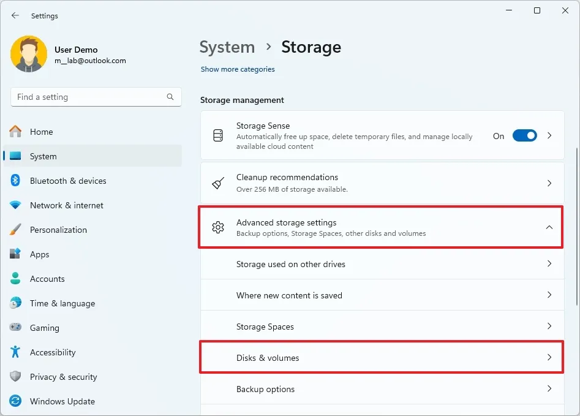Expand Cleanup recommendations
Screen dimensions: 580x416
[x=382, y=183]
